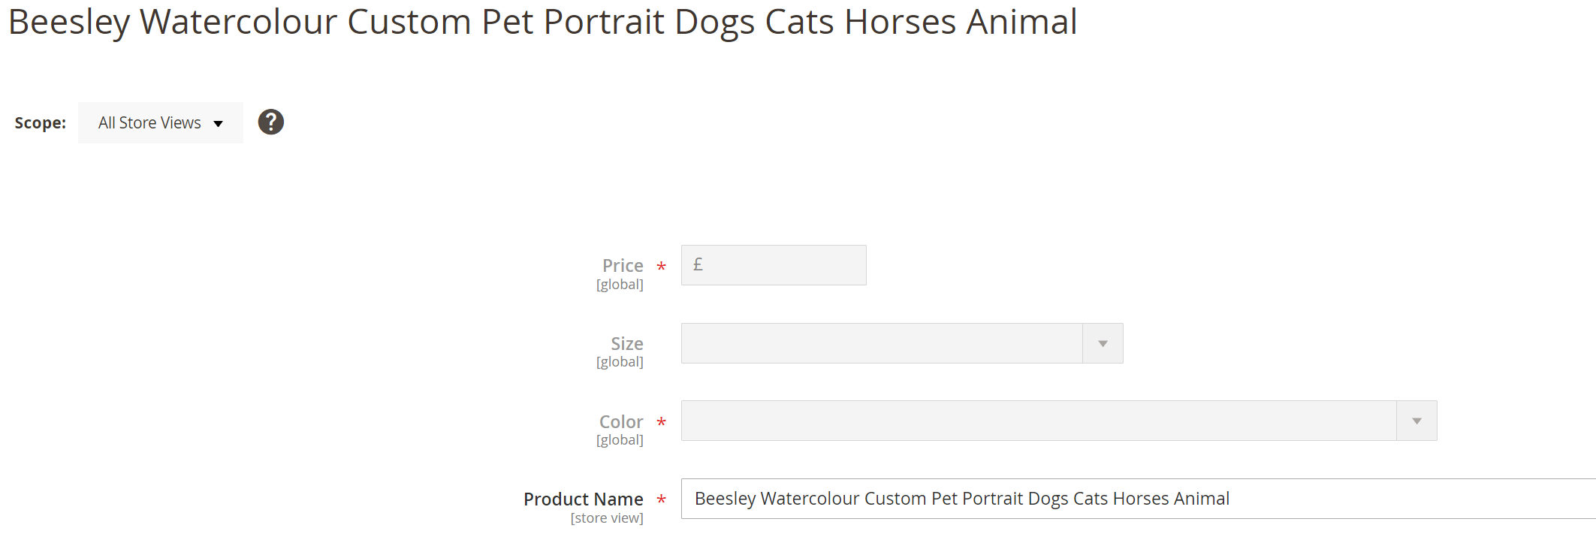Screen dimensions: 1596x537
Task: Click the [store view] label under Product Name
Action: click(607, 517)
